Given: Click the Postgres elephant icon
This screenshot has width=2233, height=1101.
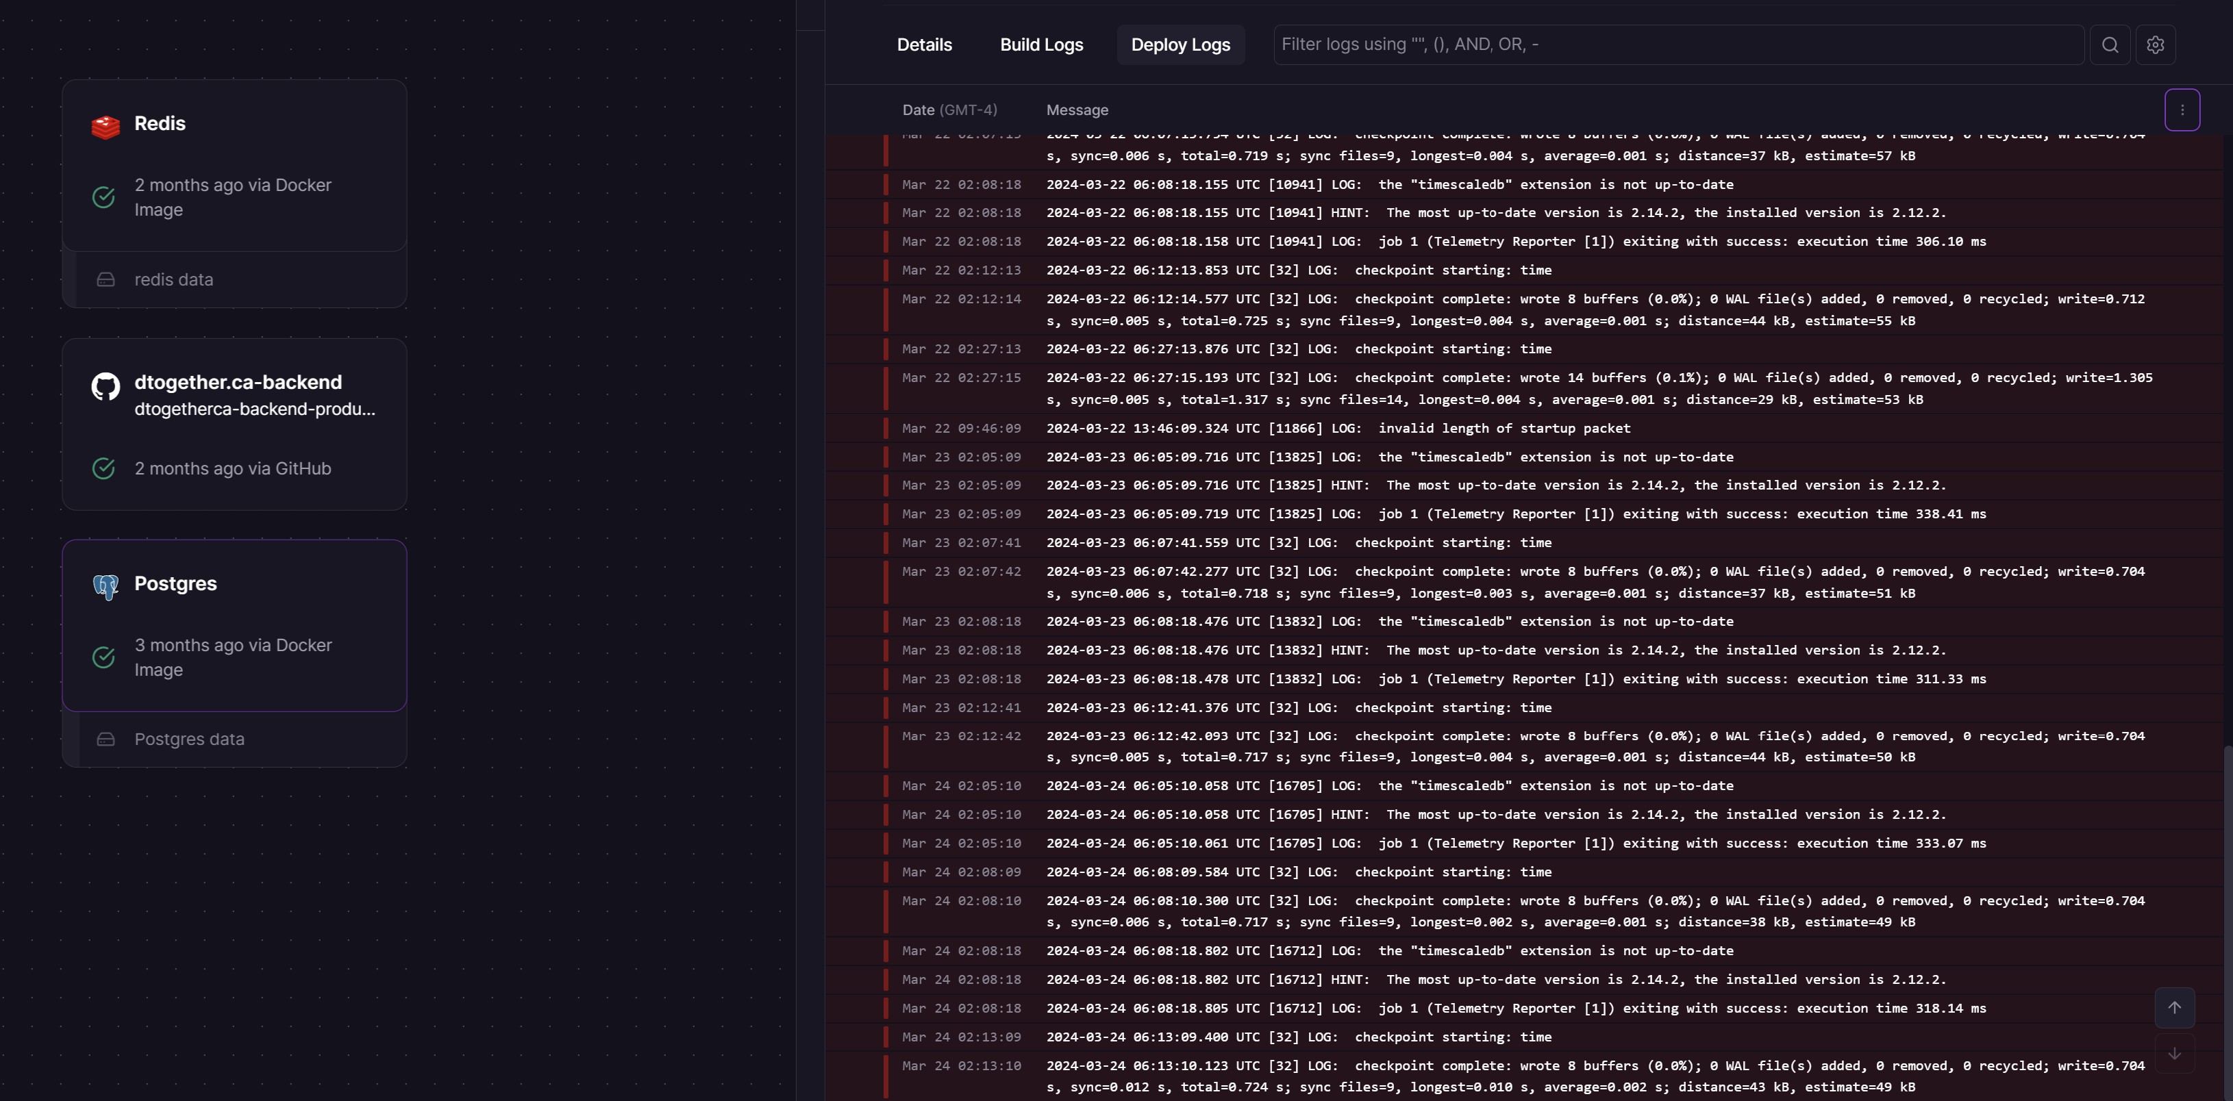Looking at the screenshot, I should [105, 587].
